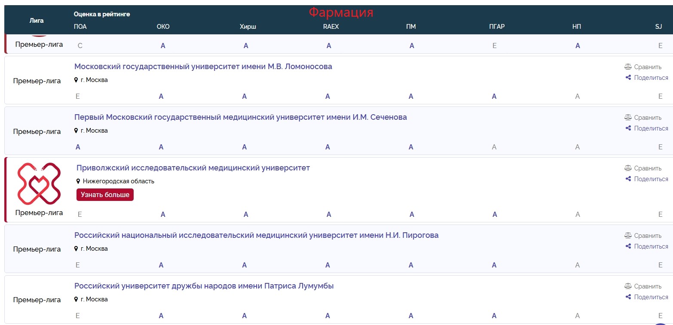Click the compare scales icon for Privolzhsky Research Medical University
This screenshot has height=325, width=673.
coord(628,168)
